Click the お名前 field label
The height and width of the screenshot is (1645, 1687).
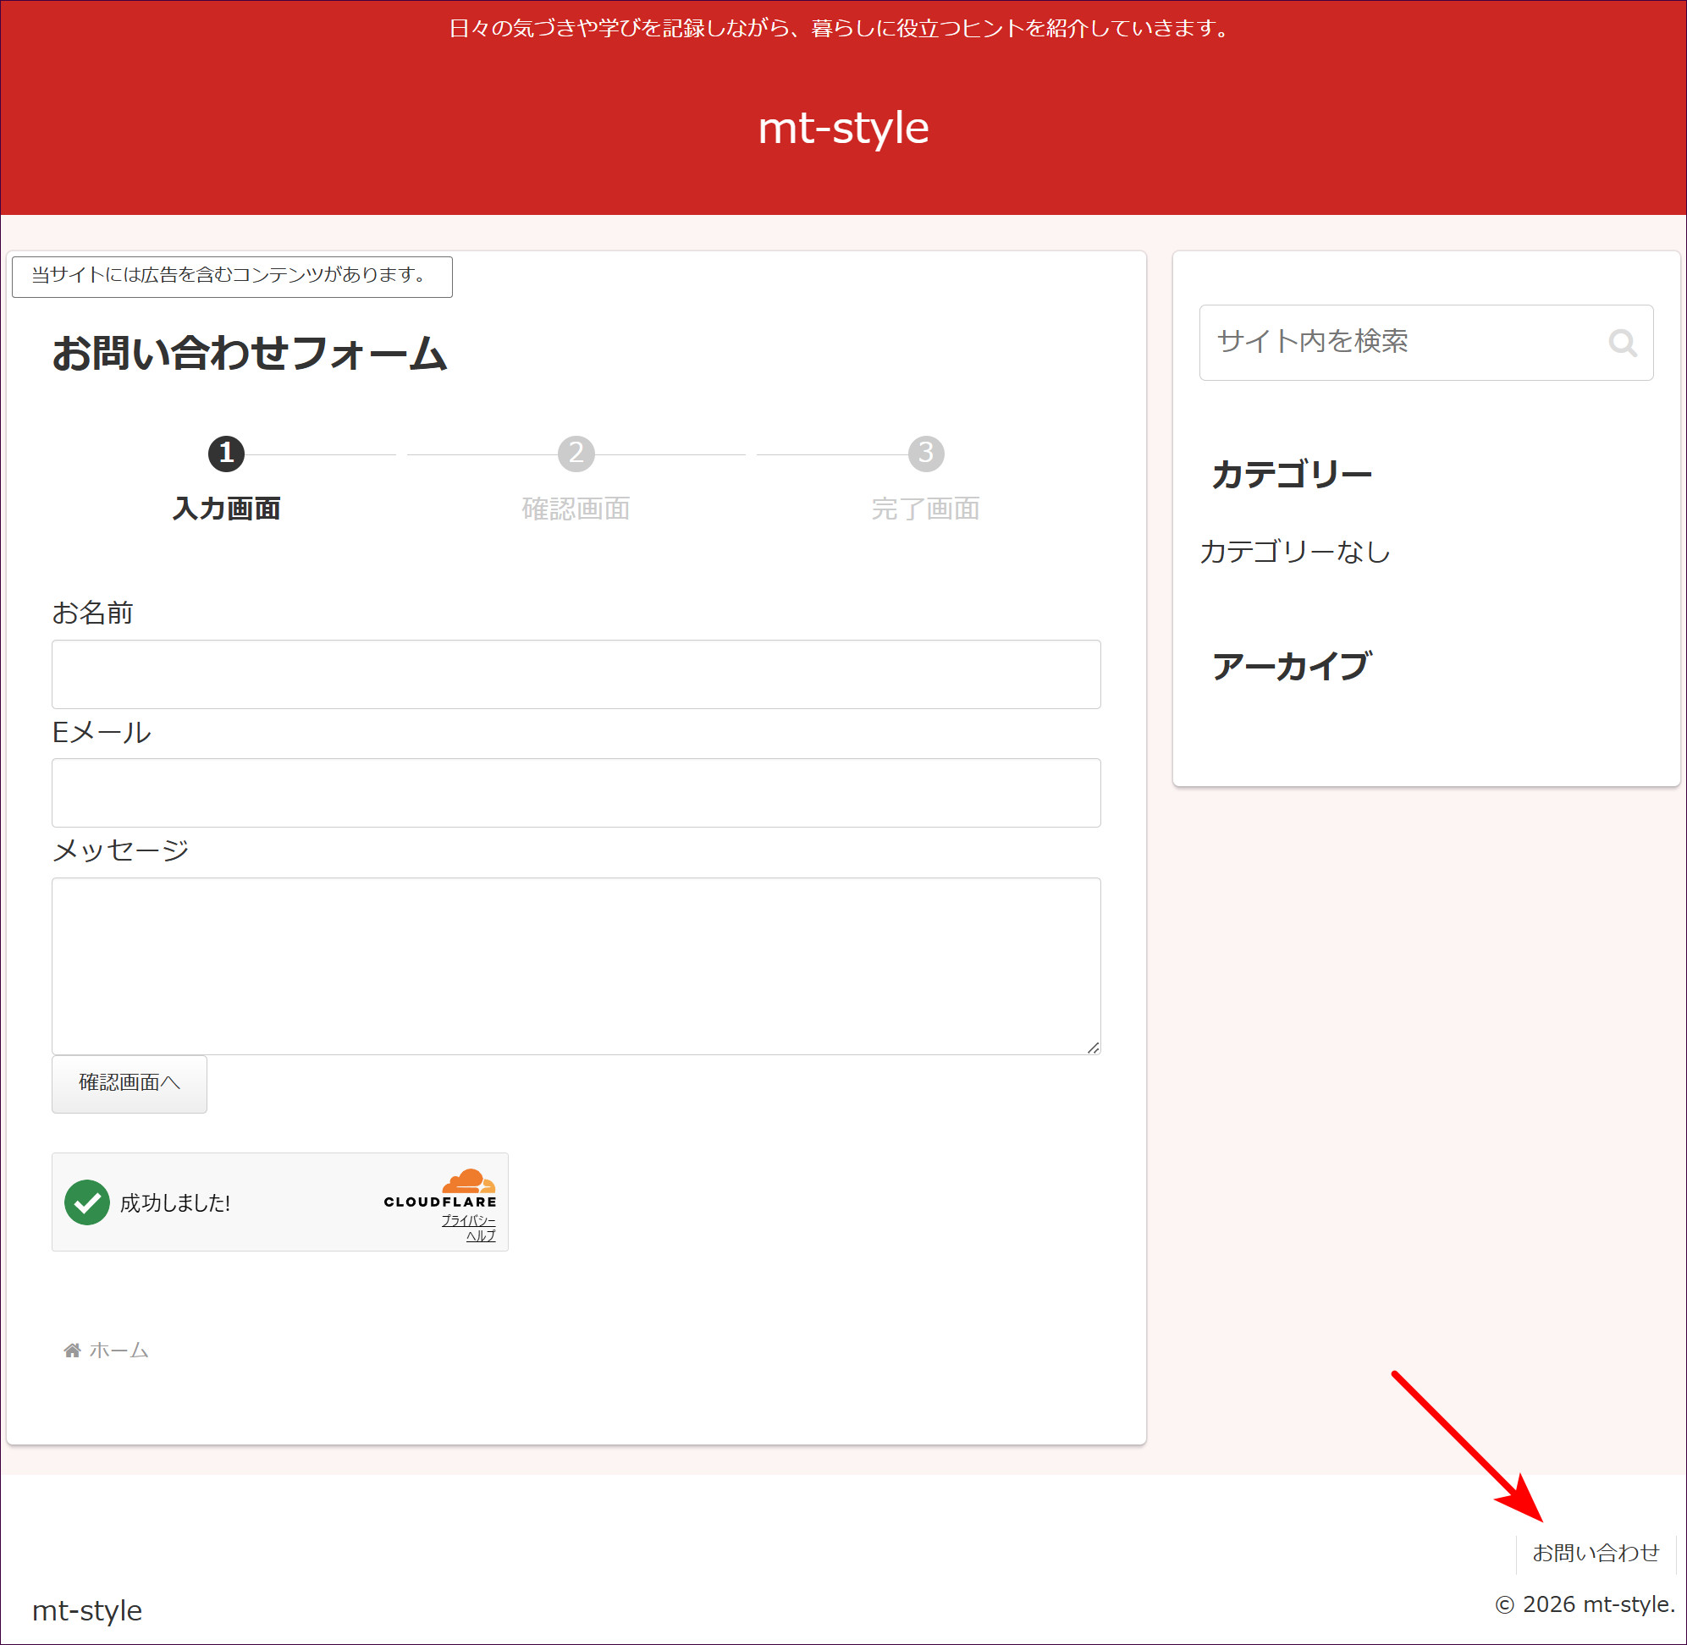click(92, 613)
